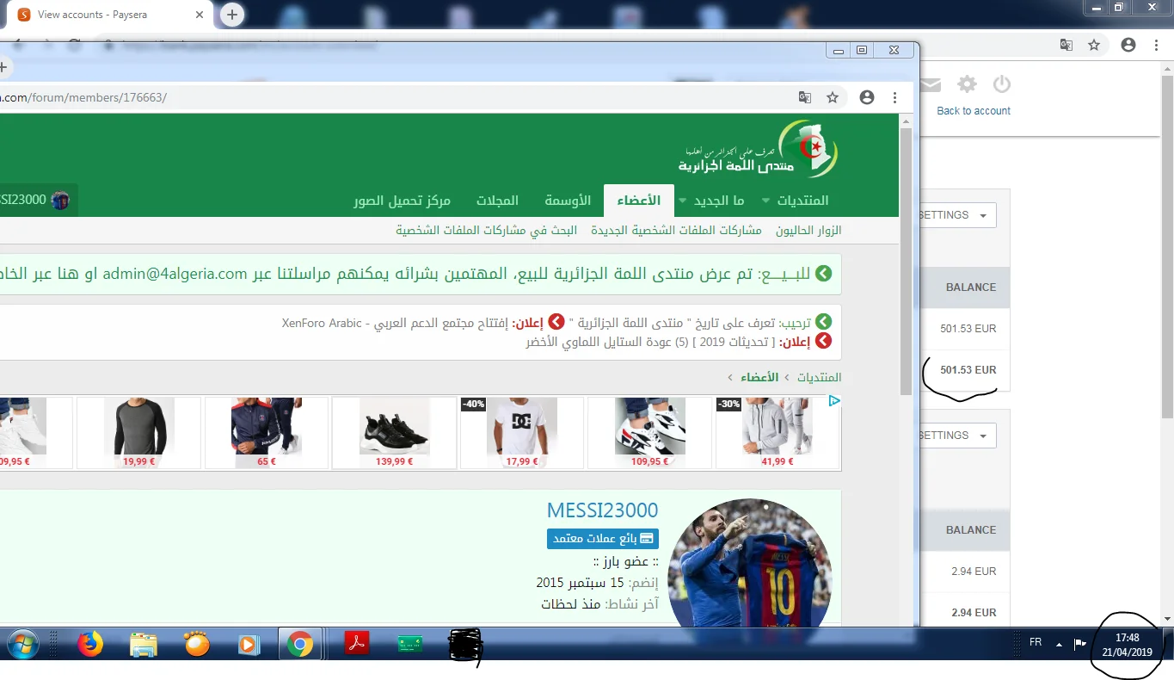Click the Back to account link

point(974,111)
